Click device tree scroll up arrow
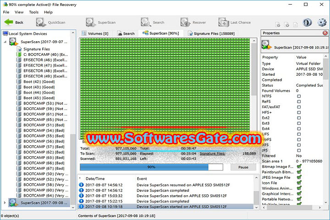 click(x=73, y=33)
